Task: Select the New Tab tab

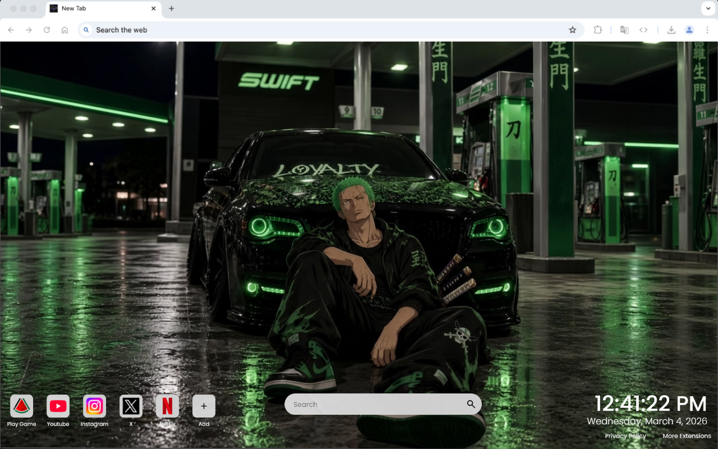Action: 103,8
